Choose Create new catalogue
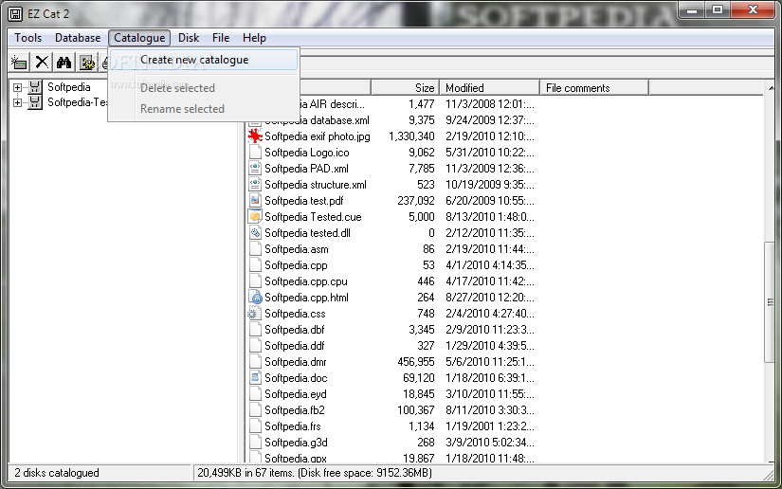The height and width of the screenshot is (489, 782). (204, 60)
